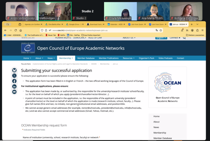Click the Council of Europe logo
Screen dimensions: 210x141
coord(28,48)
